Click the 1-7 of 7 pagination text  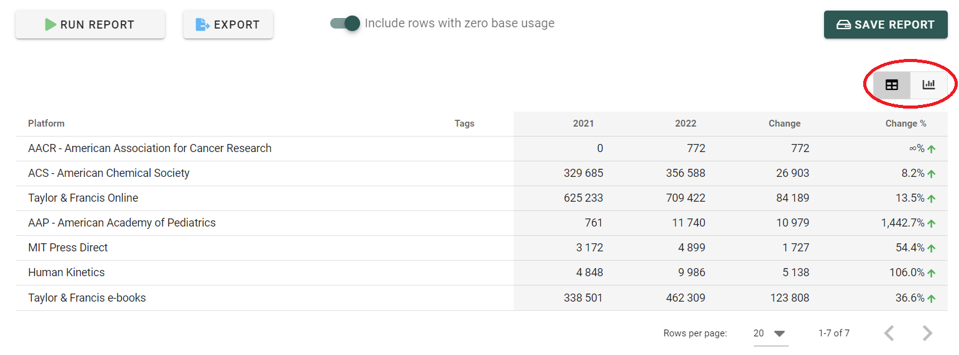(834, 333)
